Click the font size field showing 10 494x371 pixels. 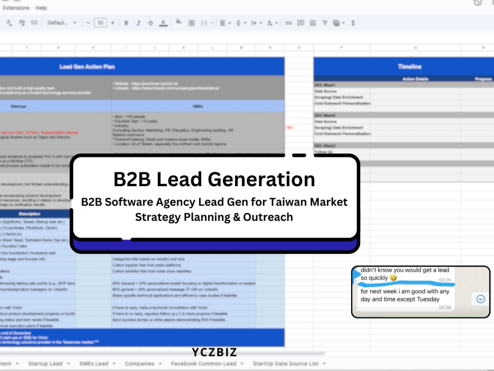(x=100, y=23)
